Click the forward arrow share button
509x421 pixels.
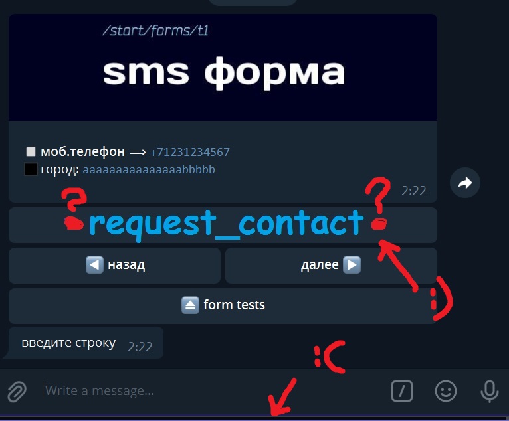pyautogui.click(x=465, y=183)
